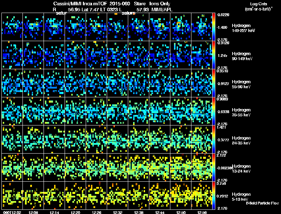This screenshot has height=214, width=281.
Task: Click the '12:20' time axis label
Action: 75,212
